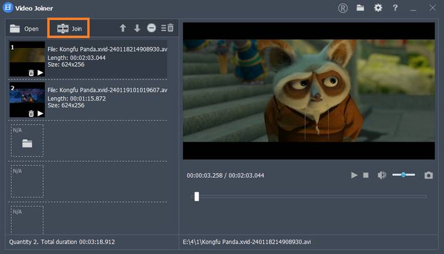
Task: Open the registration (R) icon
Action: (x=343, y=8)
